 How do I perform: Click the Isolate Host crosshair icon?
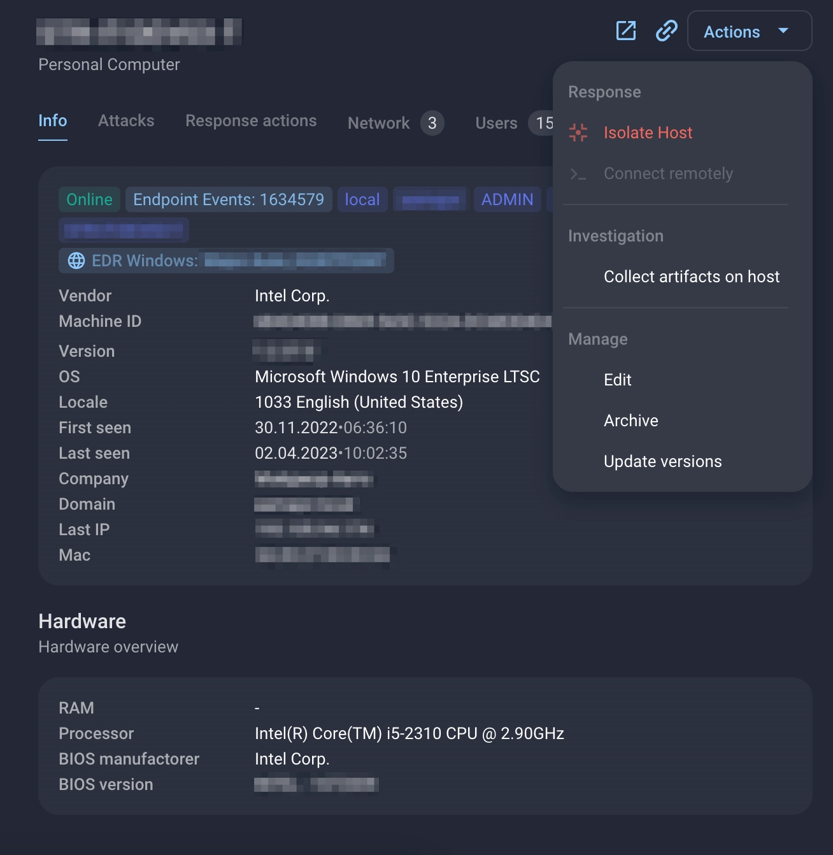(578, 133)
